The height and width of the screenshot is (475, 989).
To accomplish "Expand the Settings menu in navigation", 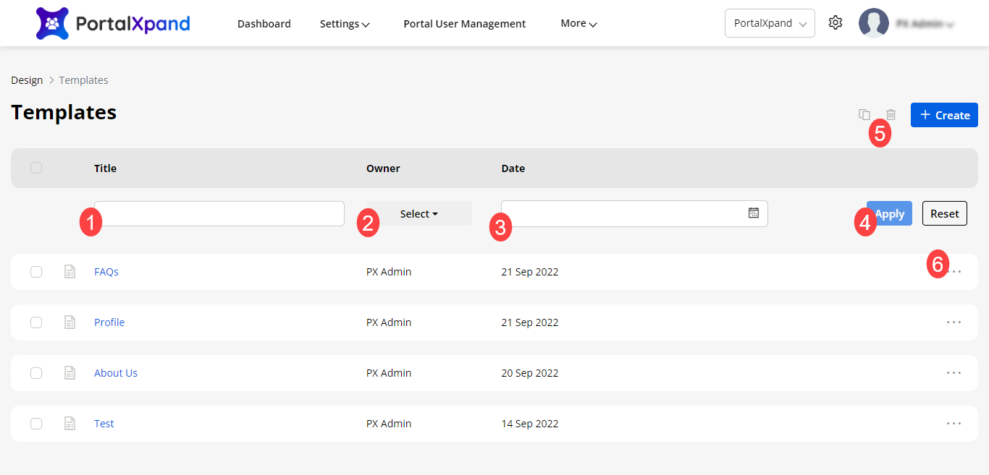I will 345,24.
